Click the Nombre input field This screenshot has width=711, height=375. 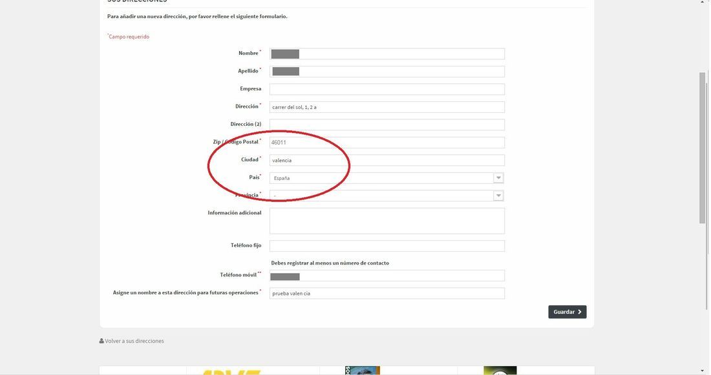click(387, 54)
